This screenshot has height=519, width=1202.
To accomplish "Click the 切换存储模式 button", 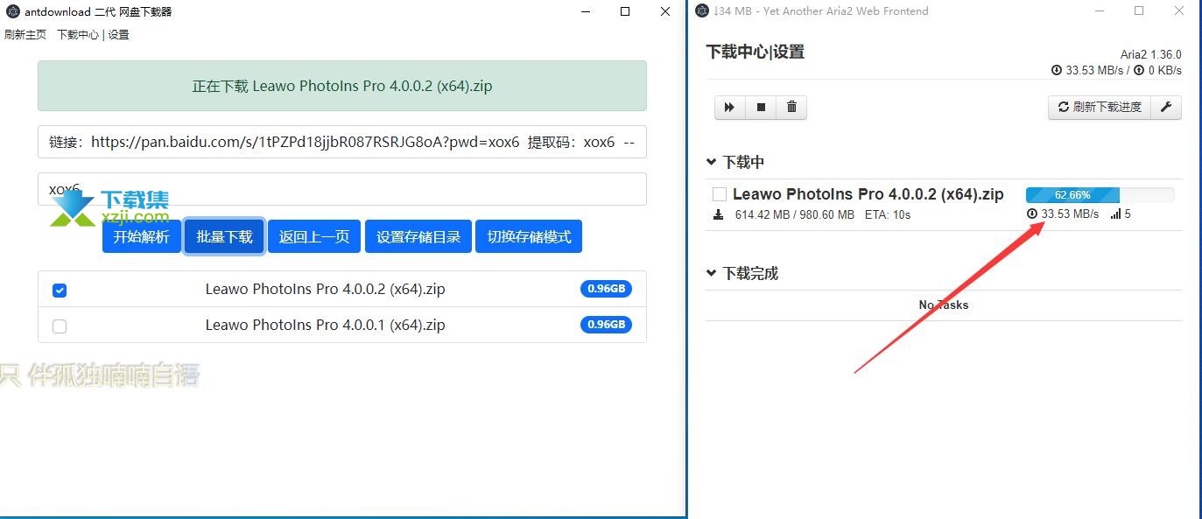I will click(x=529, y=236).
